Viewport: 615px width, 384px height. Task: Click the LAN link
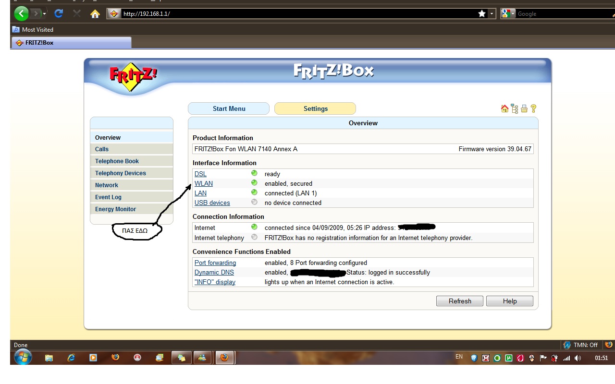(200, 193)
